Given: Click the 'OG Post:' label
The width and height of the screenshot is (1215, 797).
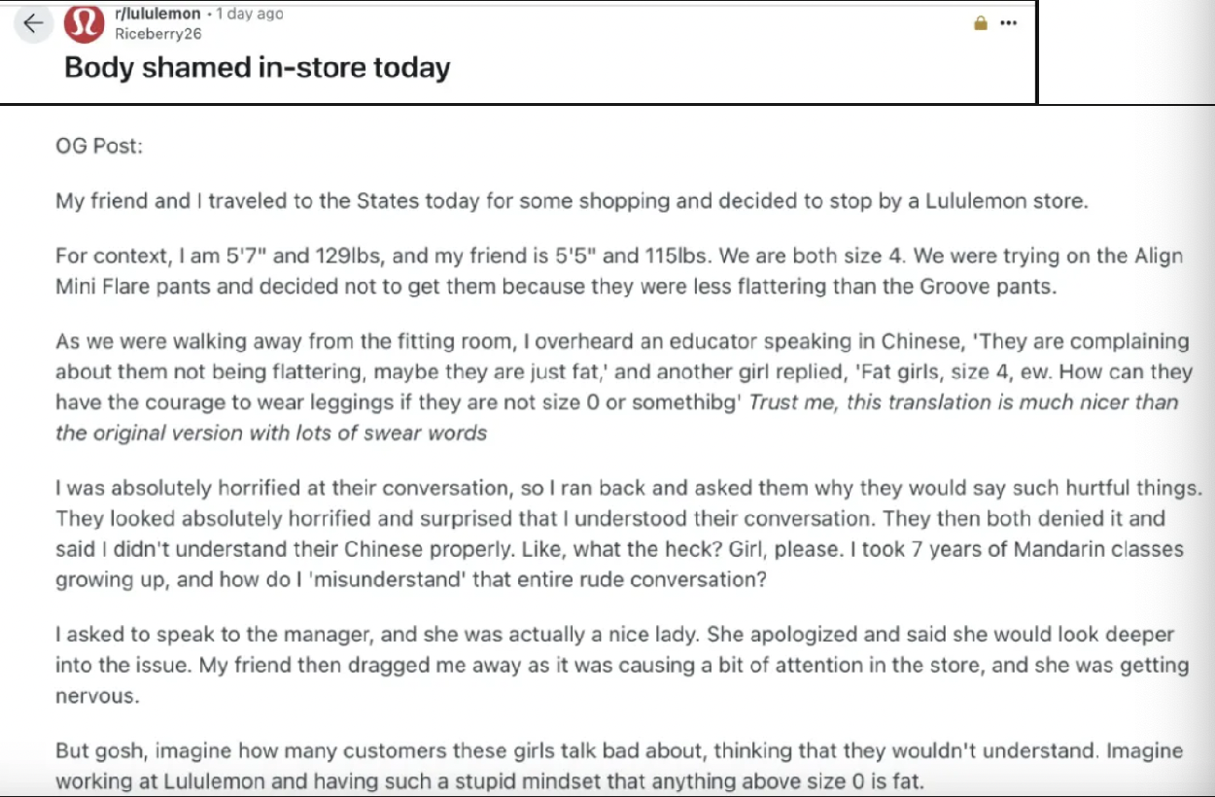Looking at the screenshot, I should tap(99, 146).
